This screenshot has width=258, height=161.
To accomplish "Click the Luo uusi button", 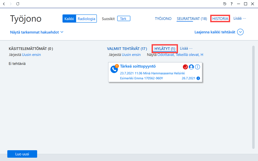I will point(22,154).
